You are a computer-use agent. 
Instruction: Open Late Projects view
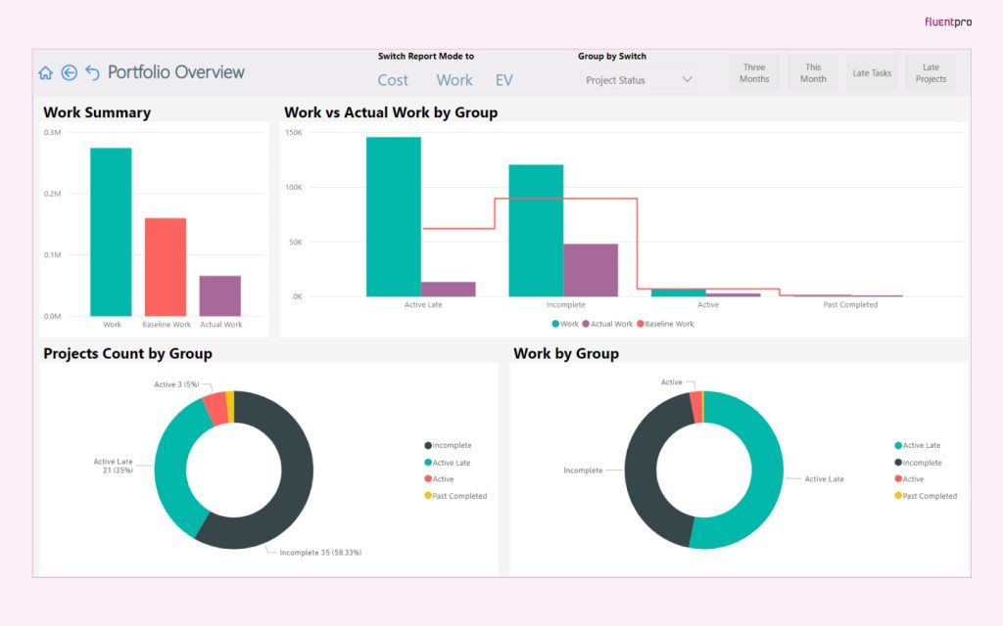click(930, 72)
